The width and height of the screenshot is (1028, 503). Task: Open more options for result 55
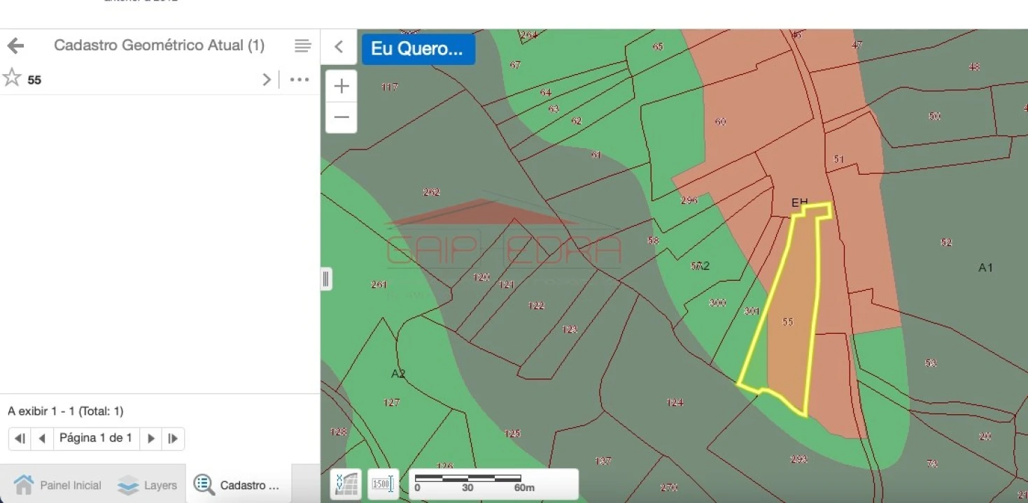[300, 80]
